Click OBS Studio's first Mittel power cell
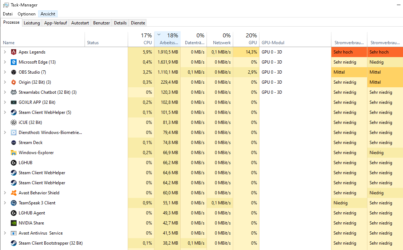Viewport: 403px width, 250px height. click(x=349, y=72)
